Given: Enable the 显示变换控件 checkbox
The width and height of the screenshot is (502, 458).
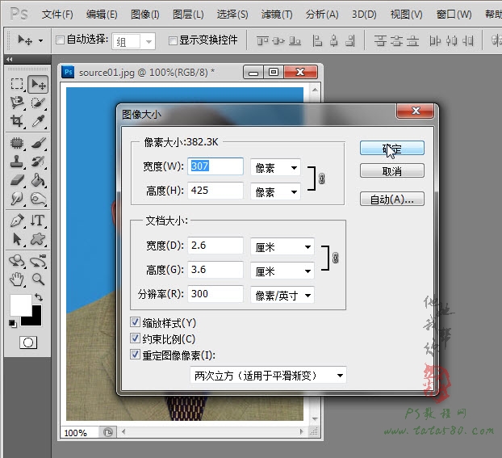Looking at the screenshot, I should [x=173, y=40].
